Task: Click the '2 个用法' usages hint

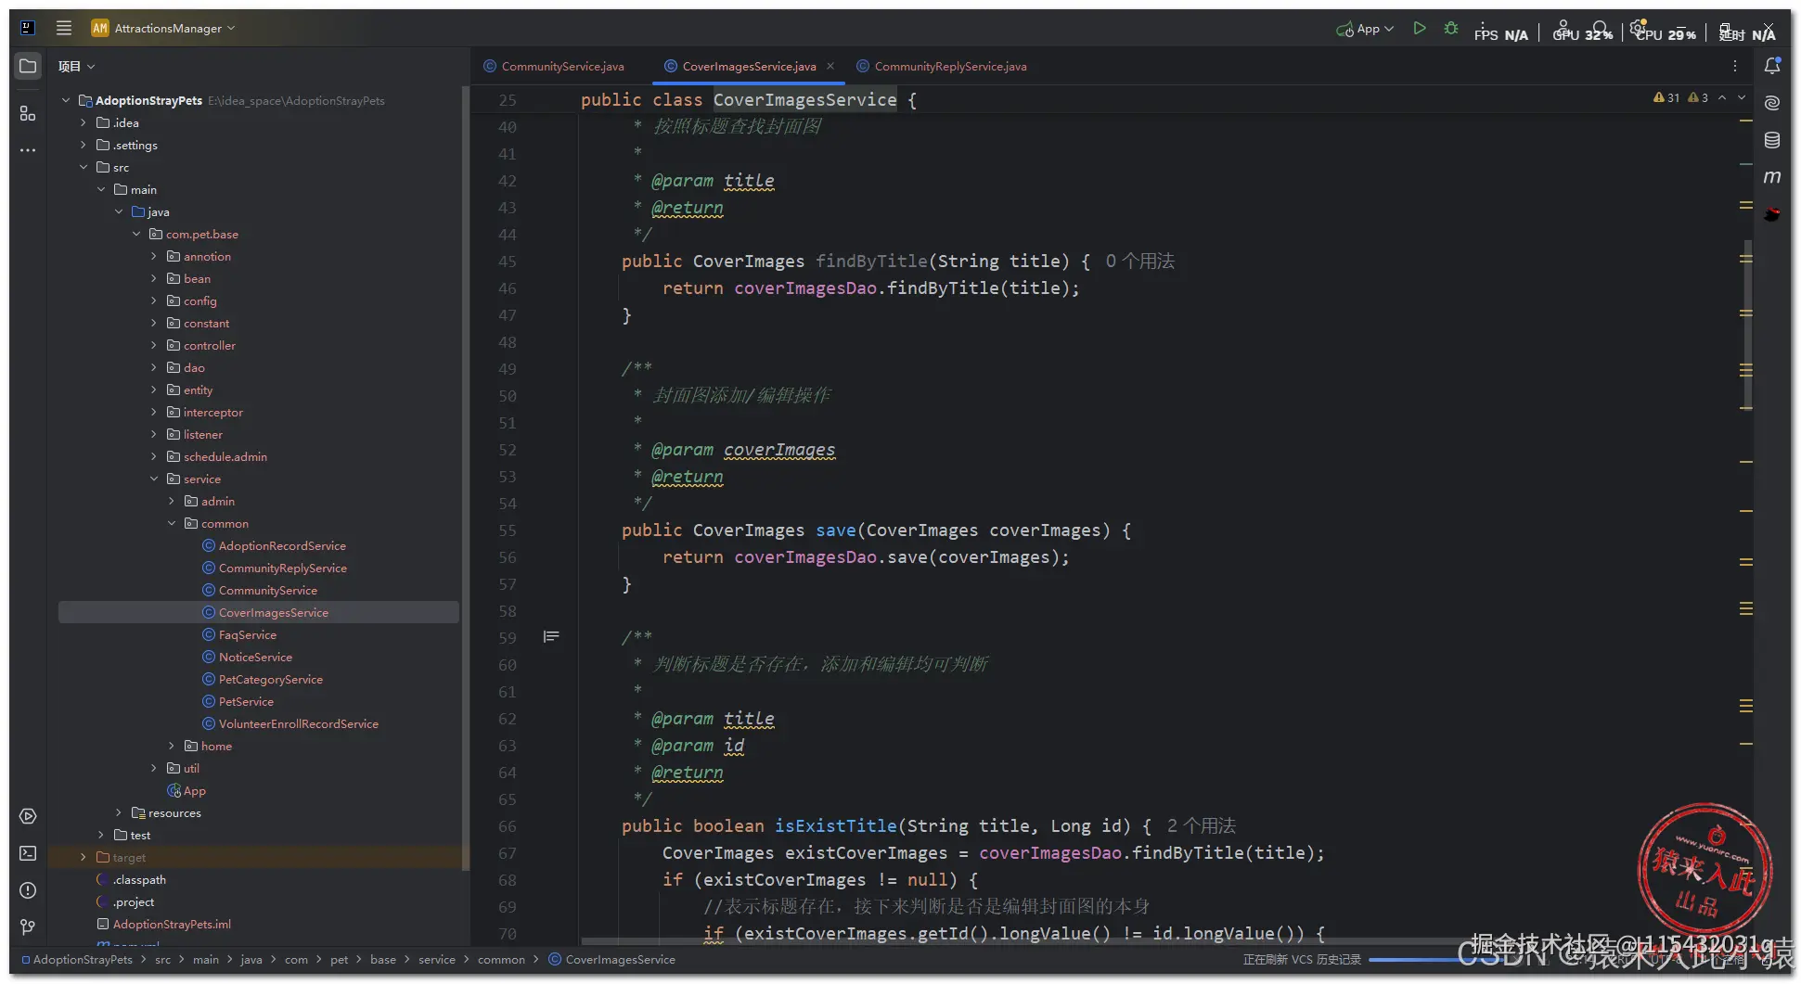Action: (1201, 825)
